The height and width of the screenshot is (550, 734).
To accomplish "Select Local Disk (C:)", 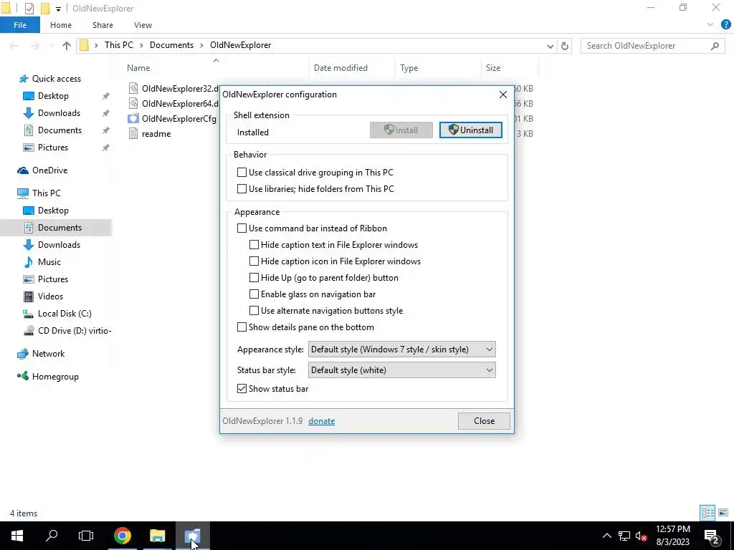I will 65,314.
